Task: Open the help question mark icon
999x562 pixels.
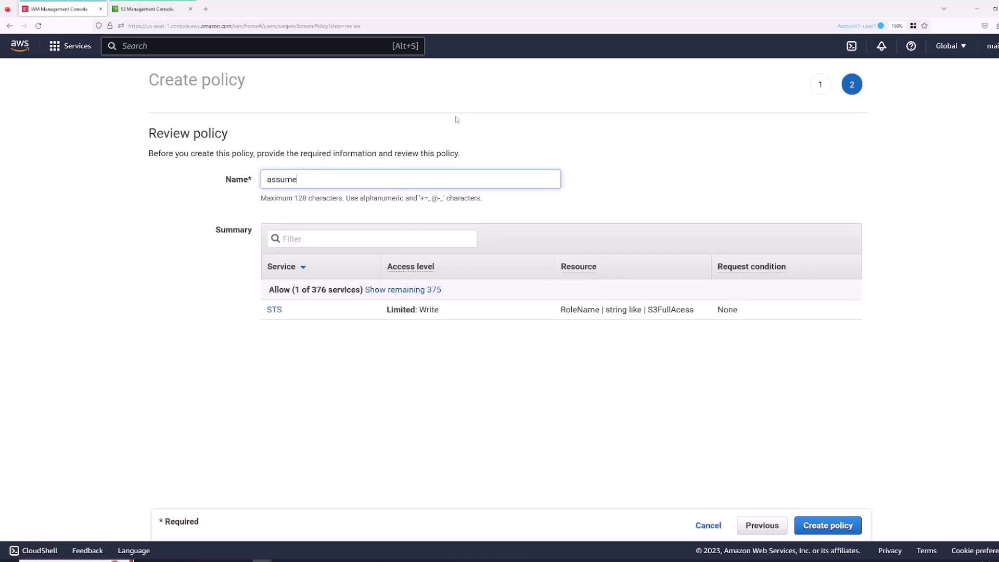Action: pyautogui.click(x=911, y=46)
